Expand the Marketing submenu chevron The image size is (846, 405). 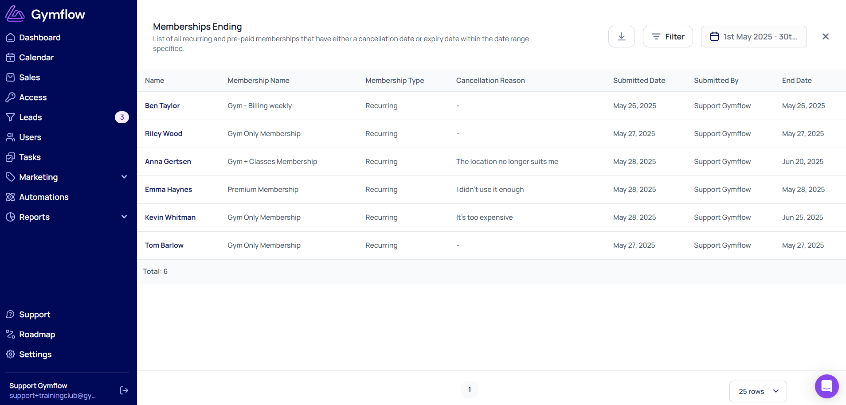(x=124, y=177)
